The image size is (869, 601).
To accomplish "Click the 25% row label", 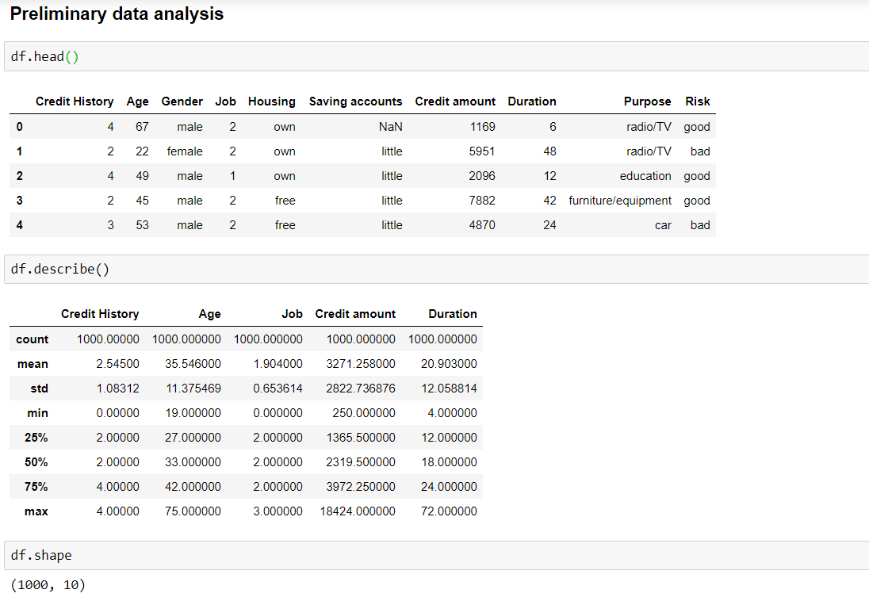I will click(x=36, y=438).
